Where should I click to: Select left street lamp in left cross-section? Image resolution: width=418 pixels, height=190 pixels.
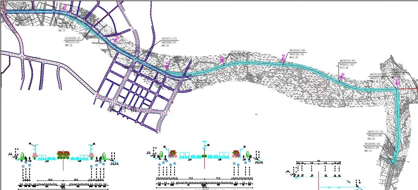[x=36, y=150]
